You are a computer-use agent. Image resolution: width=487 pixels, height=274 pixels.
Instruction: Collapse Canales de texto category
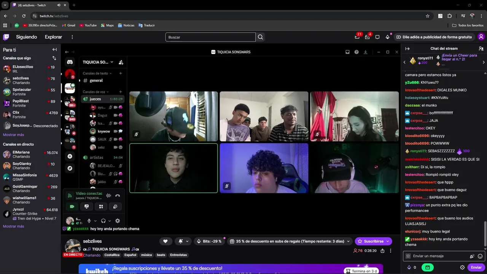97,73
